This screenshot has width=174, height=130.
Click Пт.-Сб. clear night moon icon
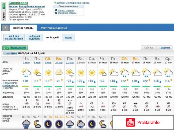pos(48,124)
